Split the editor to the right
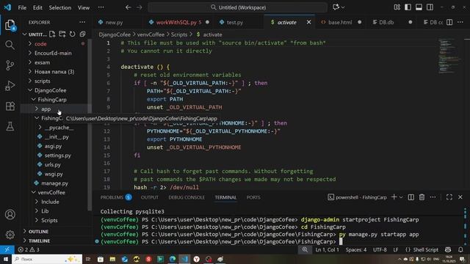 click(x=449, y=22)
